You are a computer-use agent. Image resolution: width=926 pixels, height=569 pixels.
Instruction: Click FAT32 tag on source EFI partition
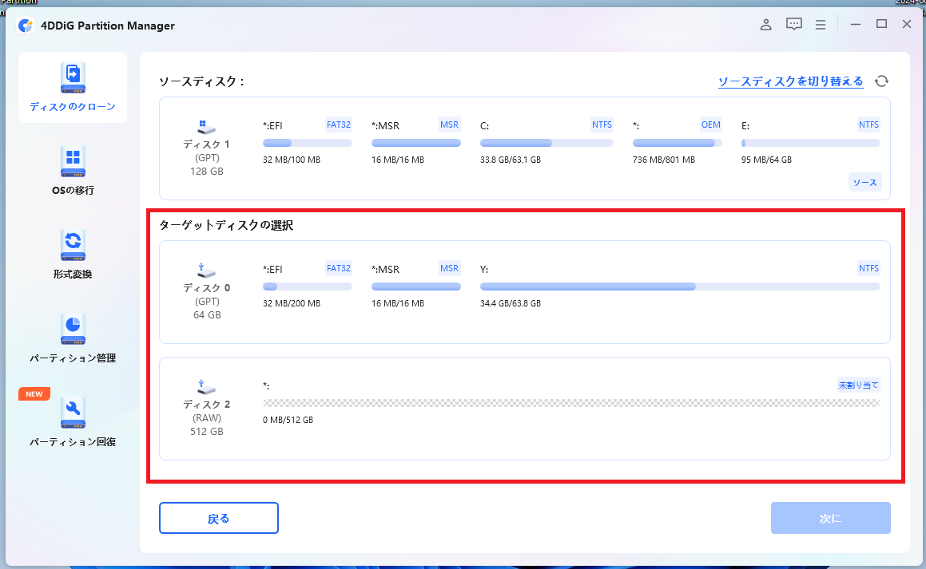click(x=339, y=124)
